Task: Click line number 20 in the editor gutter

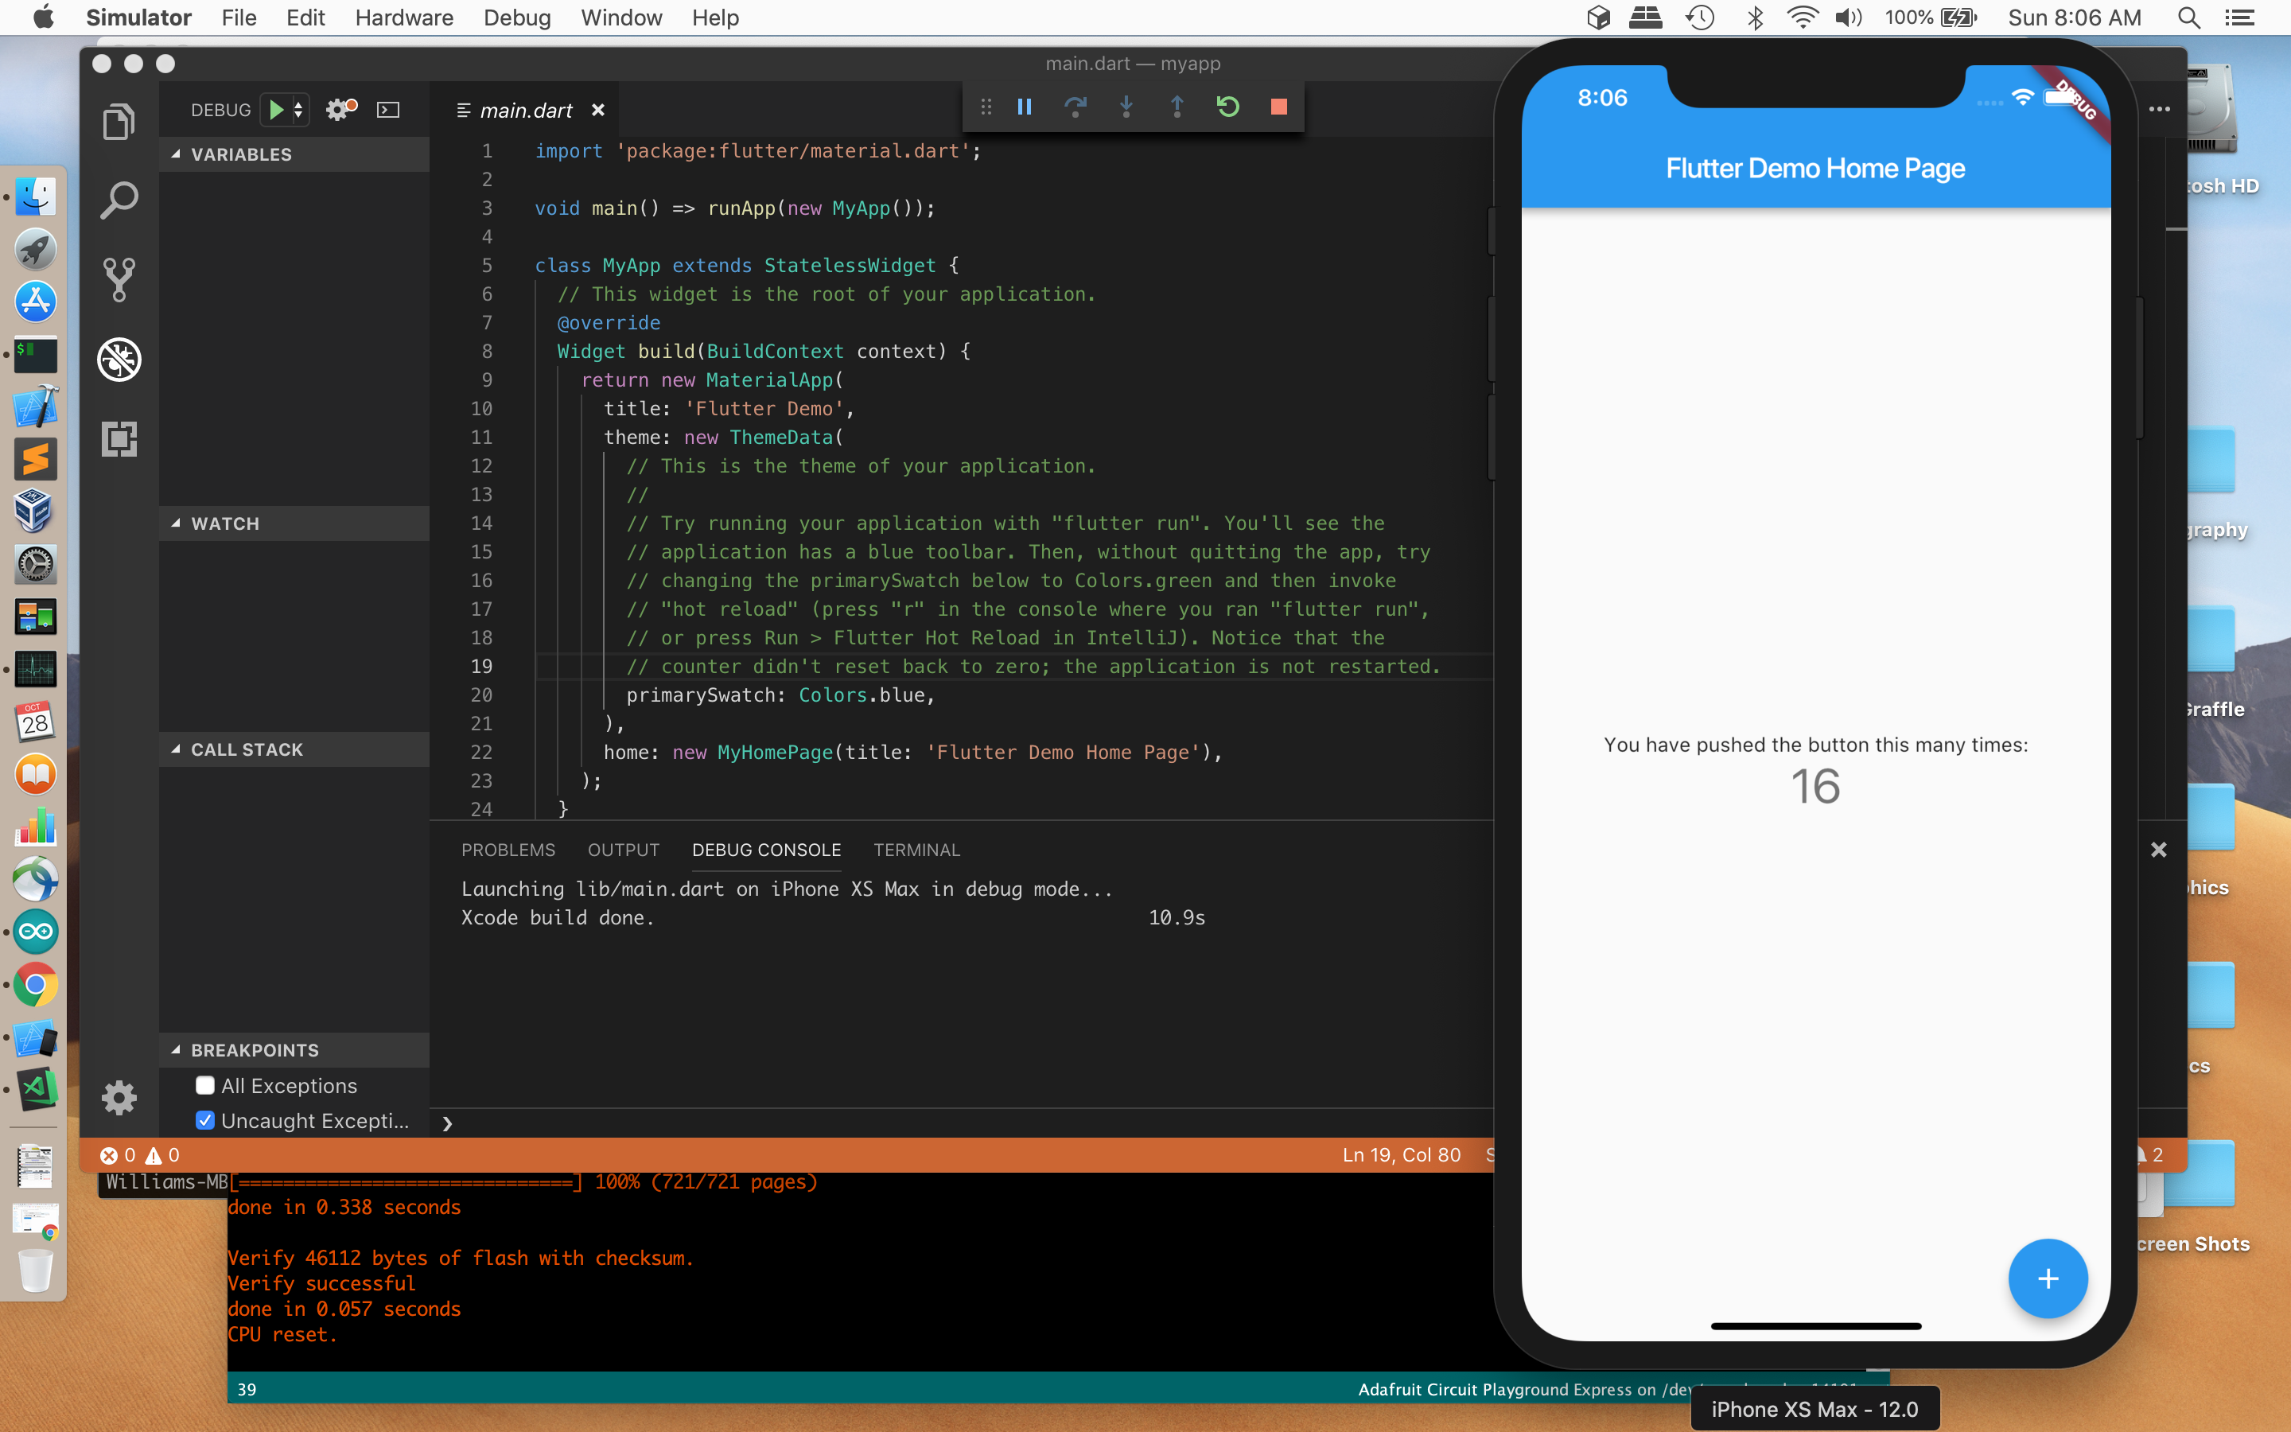Action: coord(481,695)
